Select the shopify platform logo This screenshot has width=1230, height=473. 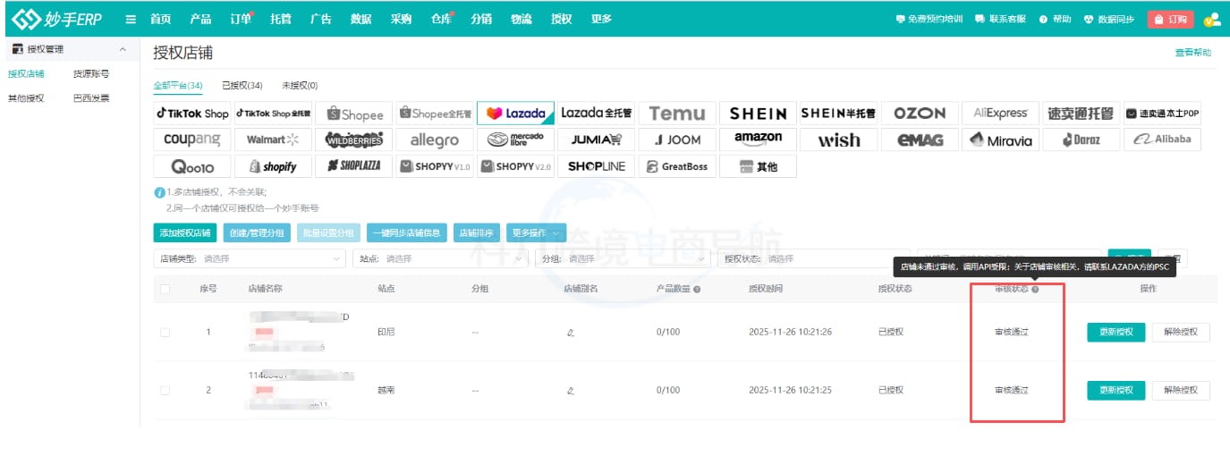pos(274,166)
